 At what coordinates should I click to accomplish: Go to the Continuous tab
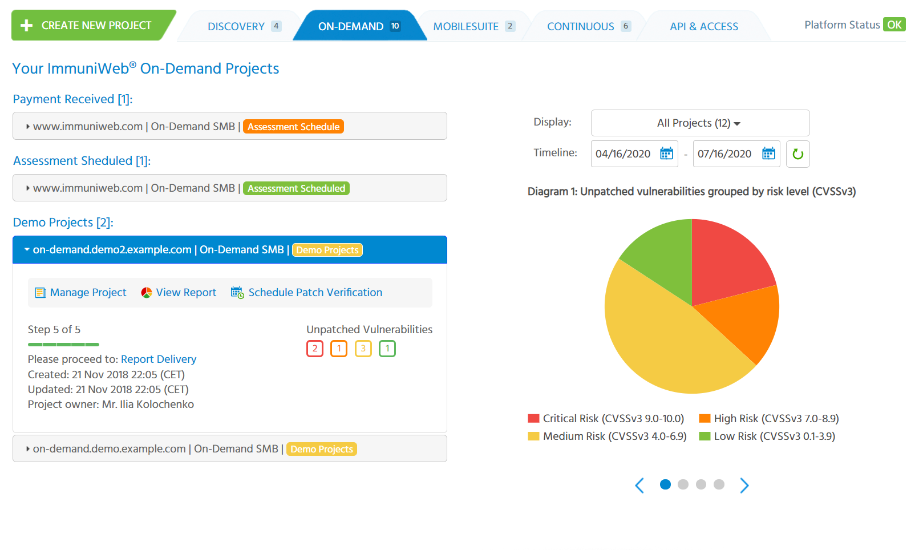[589, 26]
